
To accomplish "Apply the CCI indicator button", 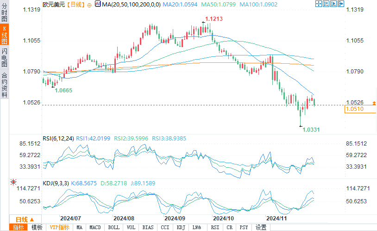I will (x=165, y=227).
